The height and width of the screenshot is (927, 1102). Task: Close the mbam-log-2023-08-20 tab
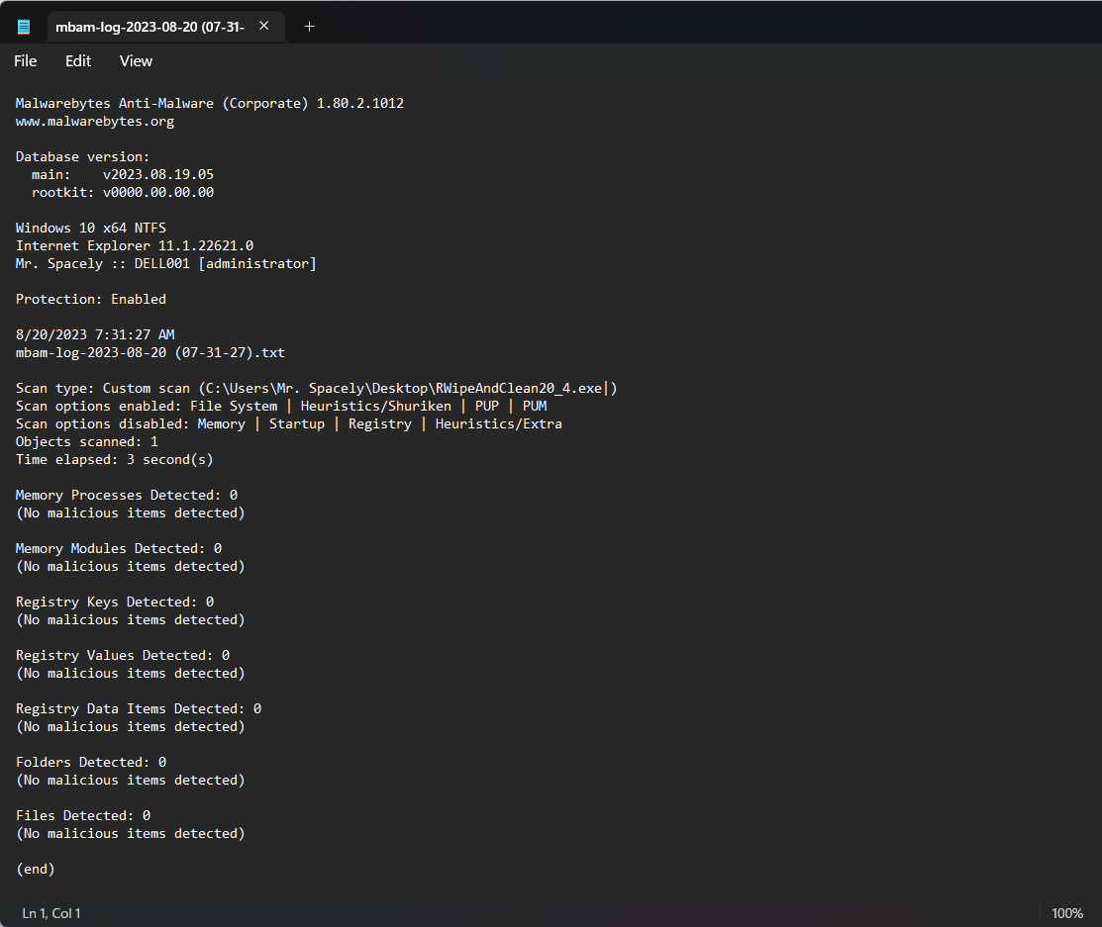point(264,26)
